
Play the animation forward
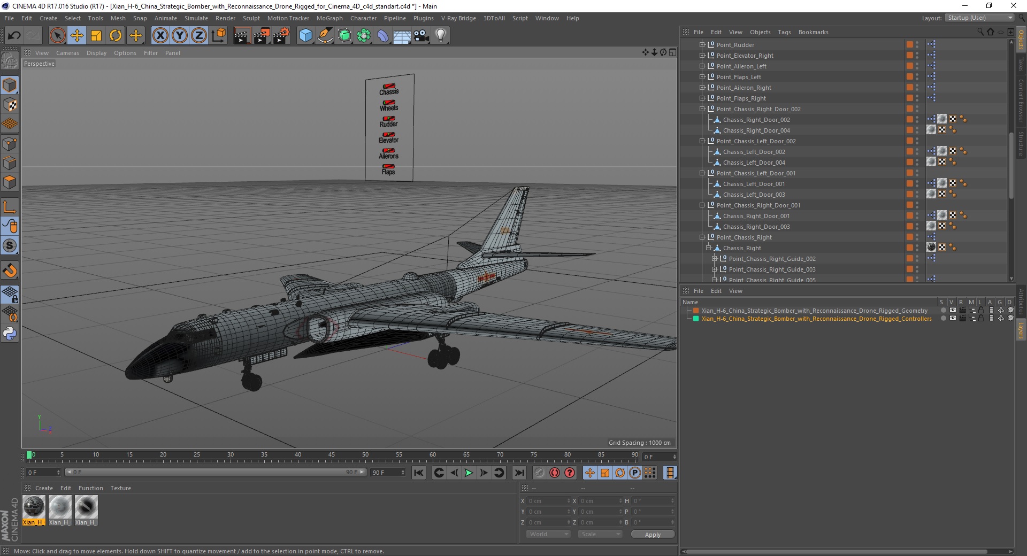coord(469,473)
